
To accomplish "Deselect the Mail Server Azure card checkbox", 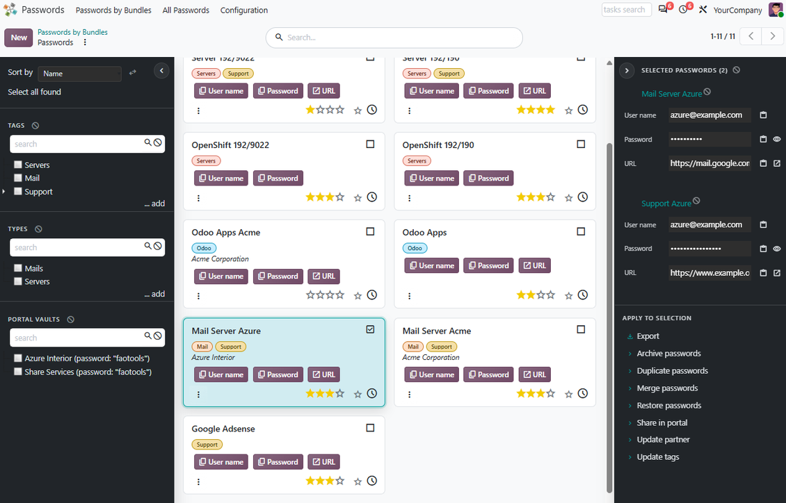I will 371,329.
